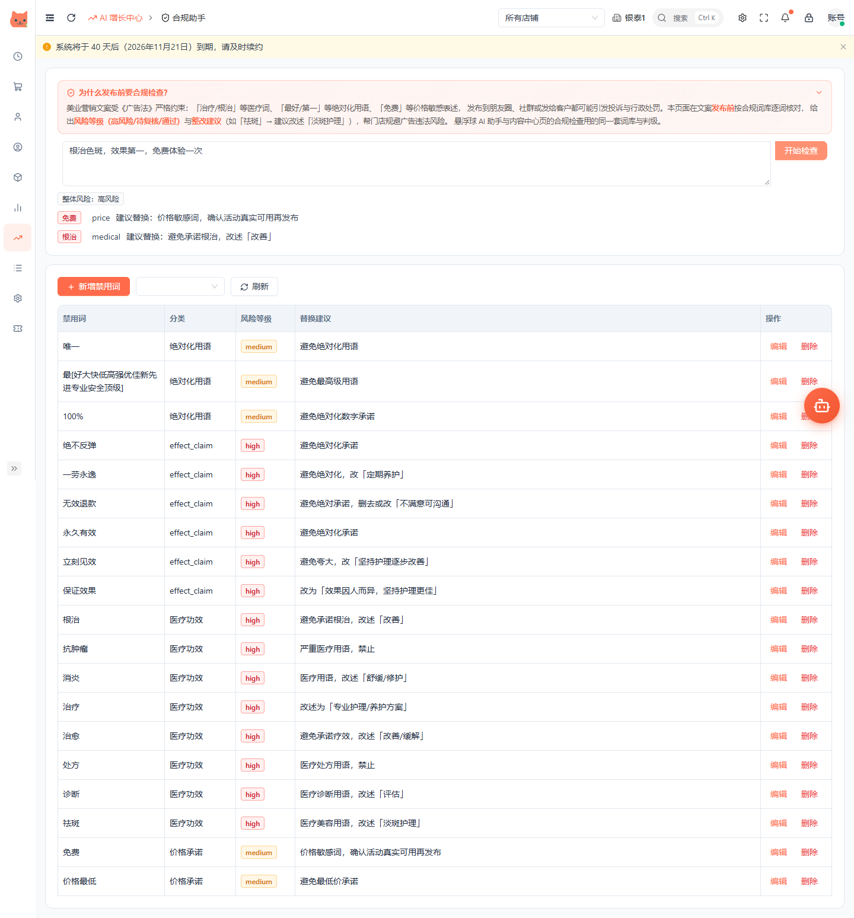Click the 开始检查 button

pyautogui.click(x=801, y=151)
